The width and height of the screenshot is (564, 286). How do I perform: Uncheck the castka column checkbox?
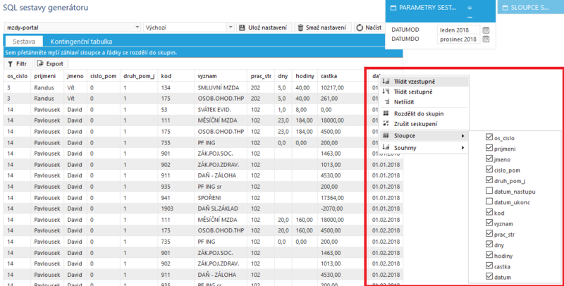tap(489, 266)
